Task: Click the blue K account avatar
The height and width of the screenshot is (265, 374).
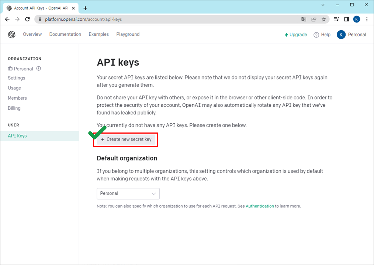Action: [341, 35]
